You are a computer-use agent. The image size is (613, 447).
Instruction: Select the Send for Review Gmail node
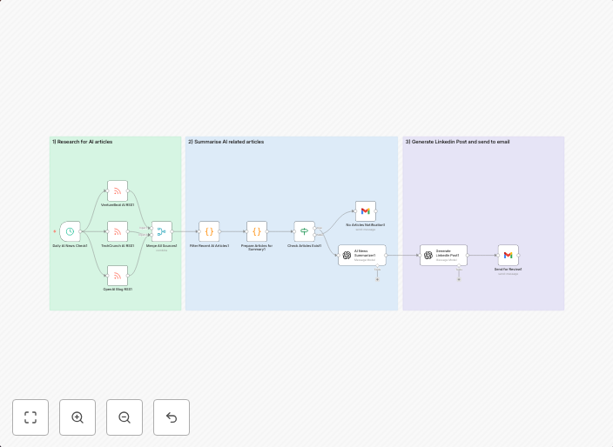(x=508, y=255)
